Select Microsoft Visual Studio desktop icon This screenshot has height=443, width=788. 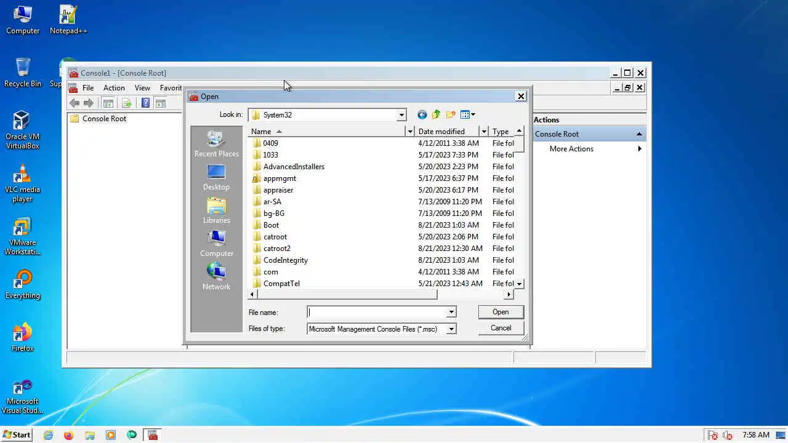click(x=22, y=396)
